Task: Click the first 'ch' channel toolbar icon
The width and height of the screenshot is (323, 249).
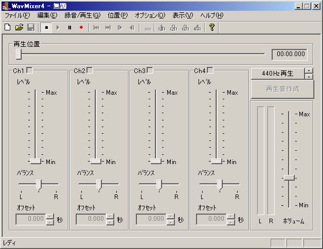Action: tap(162, 28)
